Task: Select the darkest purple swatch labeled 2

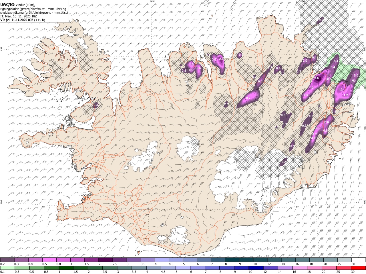Action: pyautogui.click(x=106, y=260)
